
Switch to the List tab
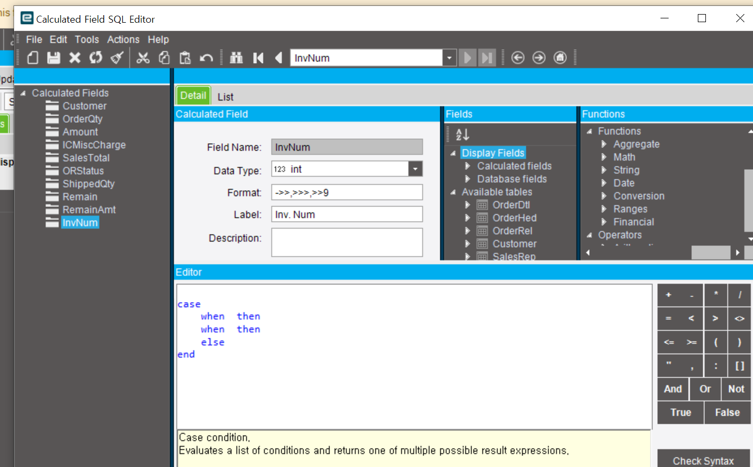(226, 97)
